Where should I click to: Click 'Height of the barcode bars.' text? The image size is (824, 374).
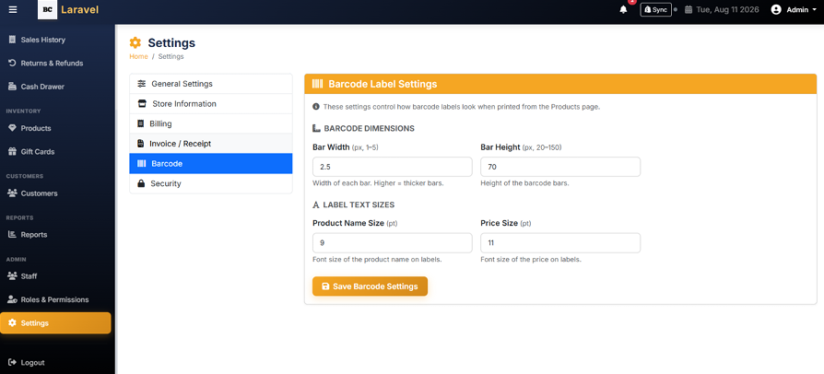pyautogui.click(x=524, y=183)
